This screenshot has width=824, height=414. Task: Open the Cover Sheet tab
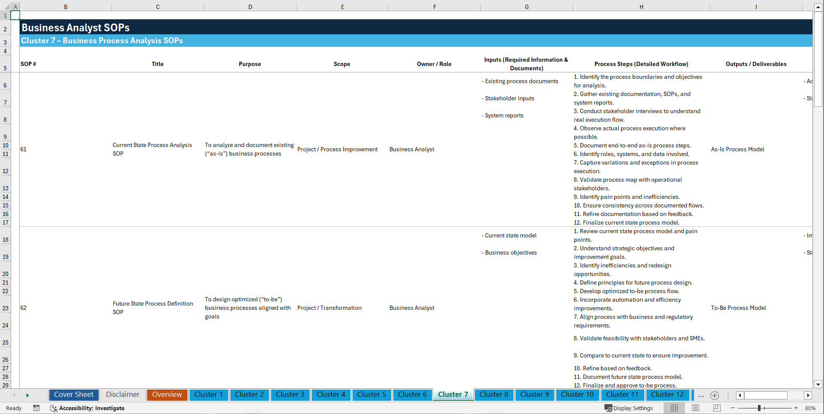pos(73,395)
